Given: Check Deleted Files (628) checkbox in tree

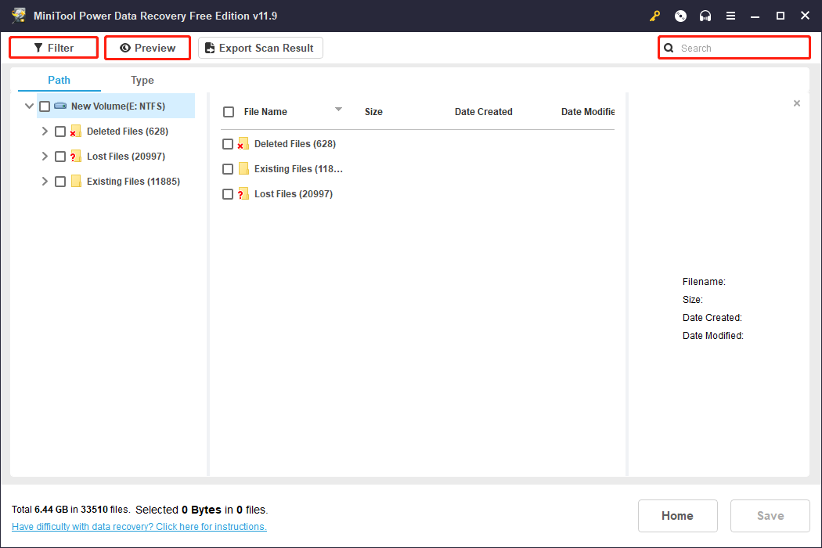Looking at the screenshot, I should coord(60,132).
